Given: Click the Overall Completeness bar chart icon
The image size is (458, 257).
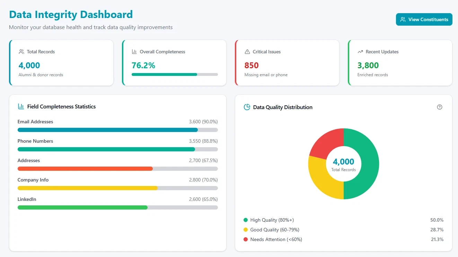Looking at the screenshot, I should (x=134, y=52).
